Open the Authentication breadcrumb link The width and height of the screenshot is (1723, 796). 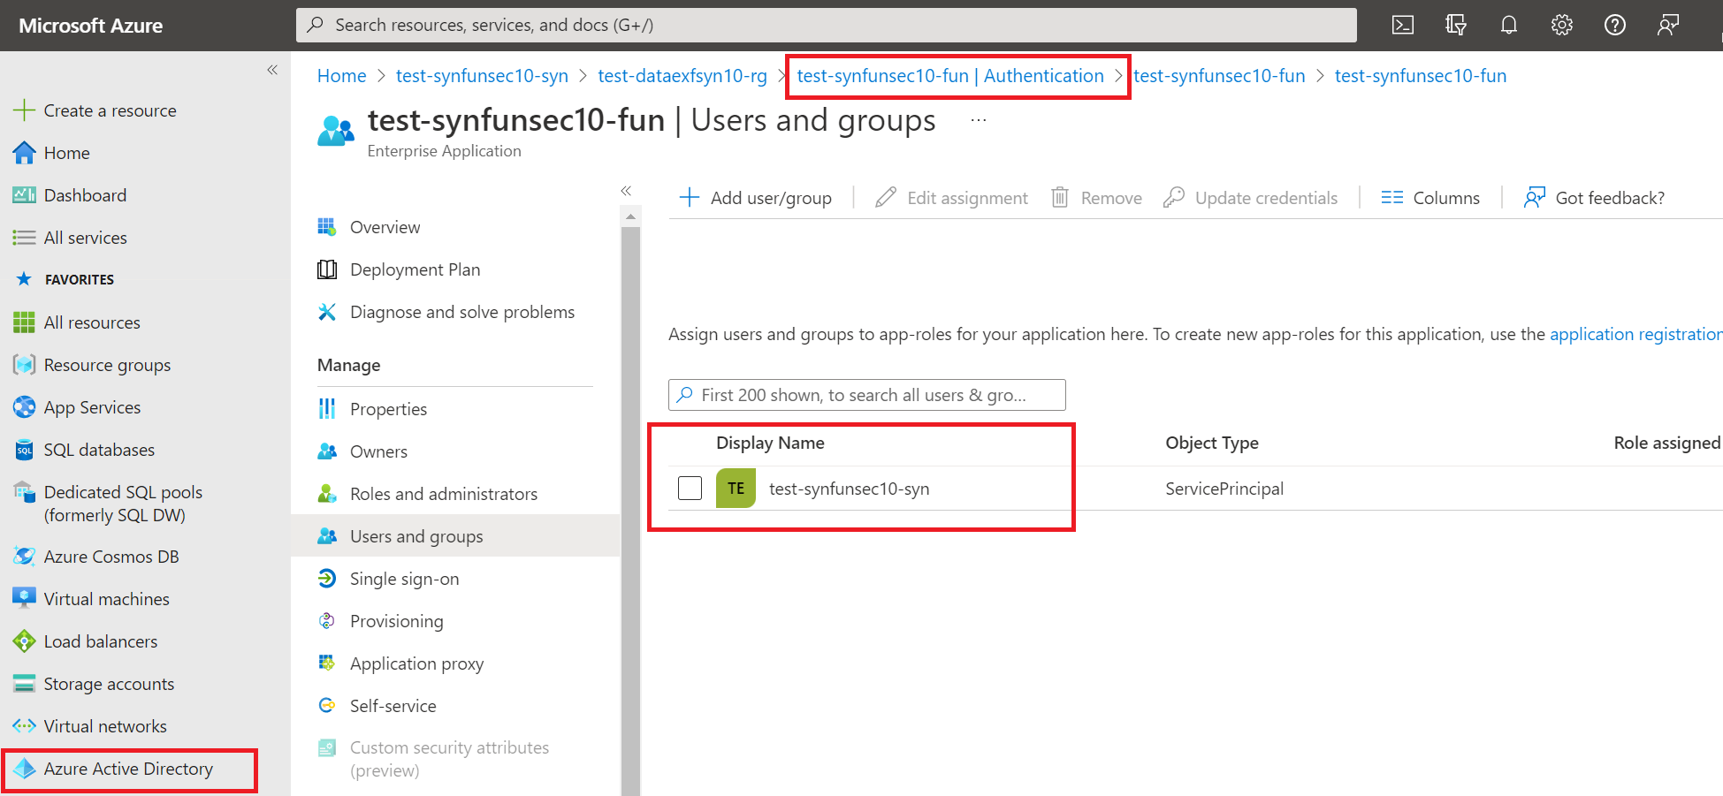950,76
